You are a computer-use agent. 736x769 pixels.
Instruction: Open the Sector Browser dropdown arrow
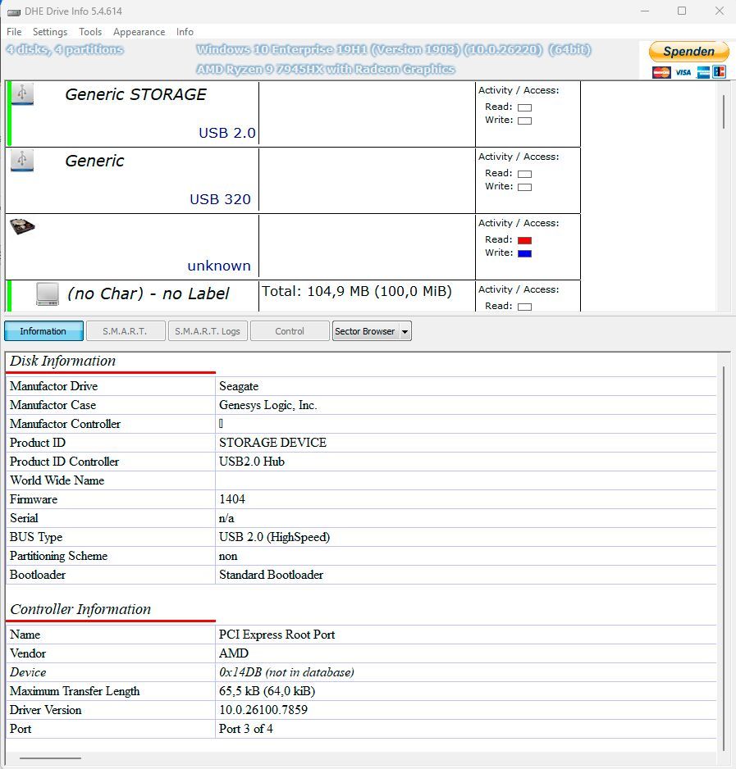point(405,331)
